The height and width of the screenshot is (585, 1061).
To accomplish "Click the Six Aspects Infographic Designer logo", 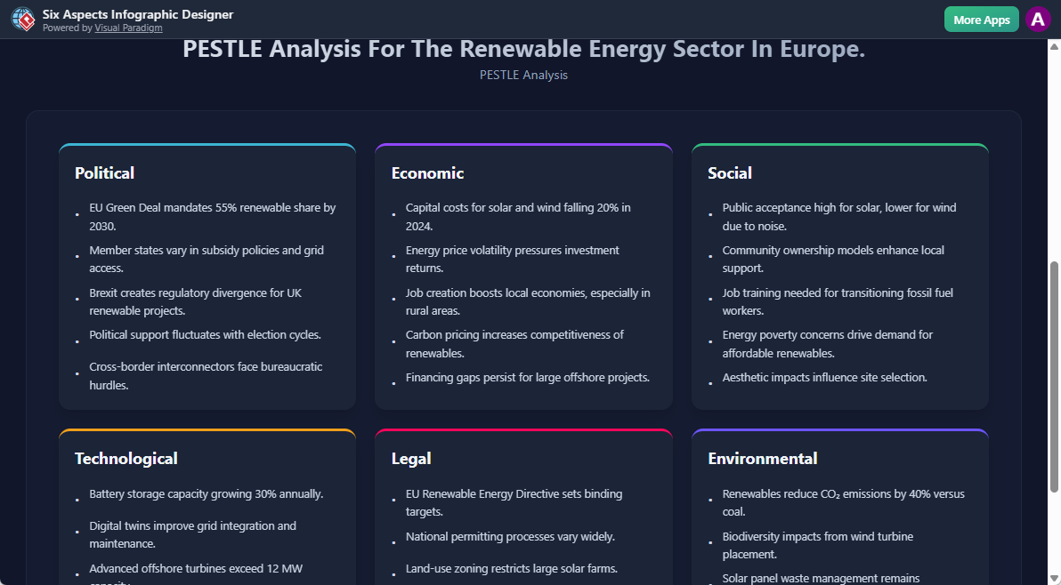I will coord(23,19).
